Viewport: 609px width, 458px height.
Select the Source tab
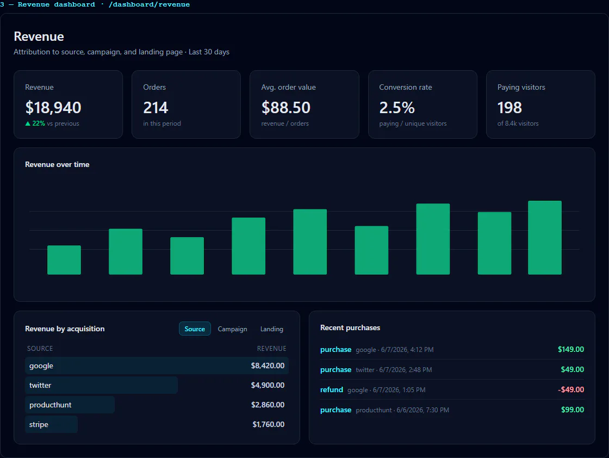(x=195, y=329)
